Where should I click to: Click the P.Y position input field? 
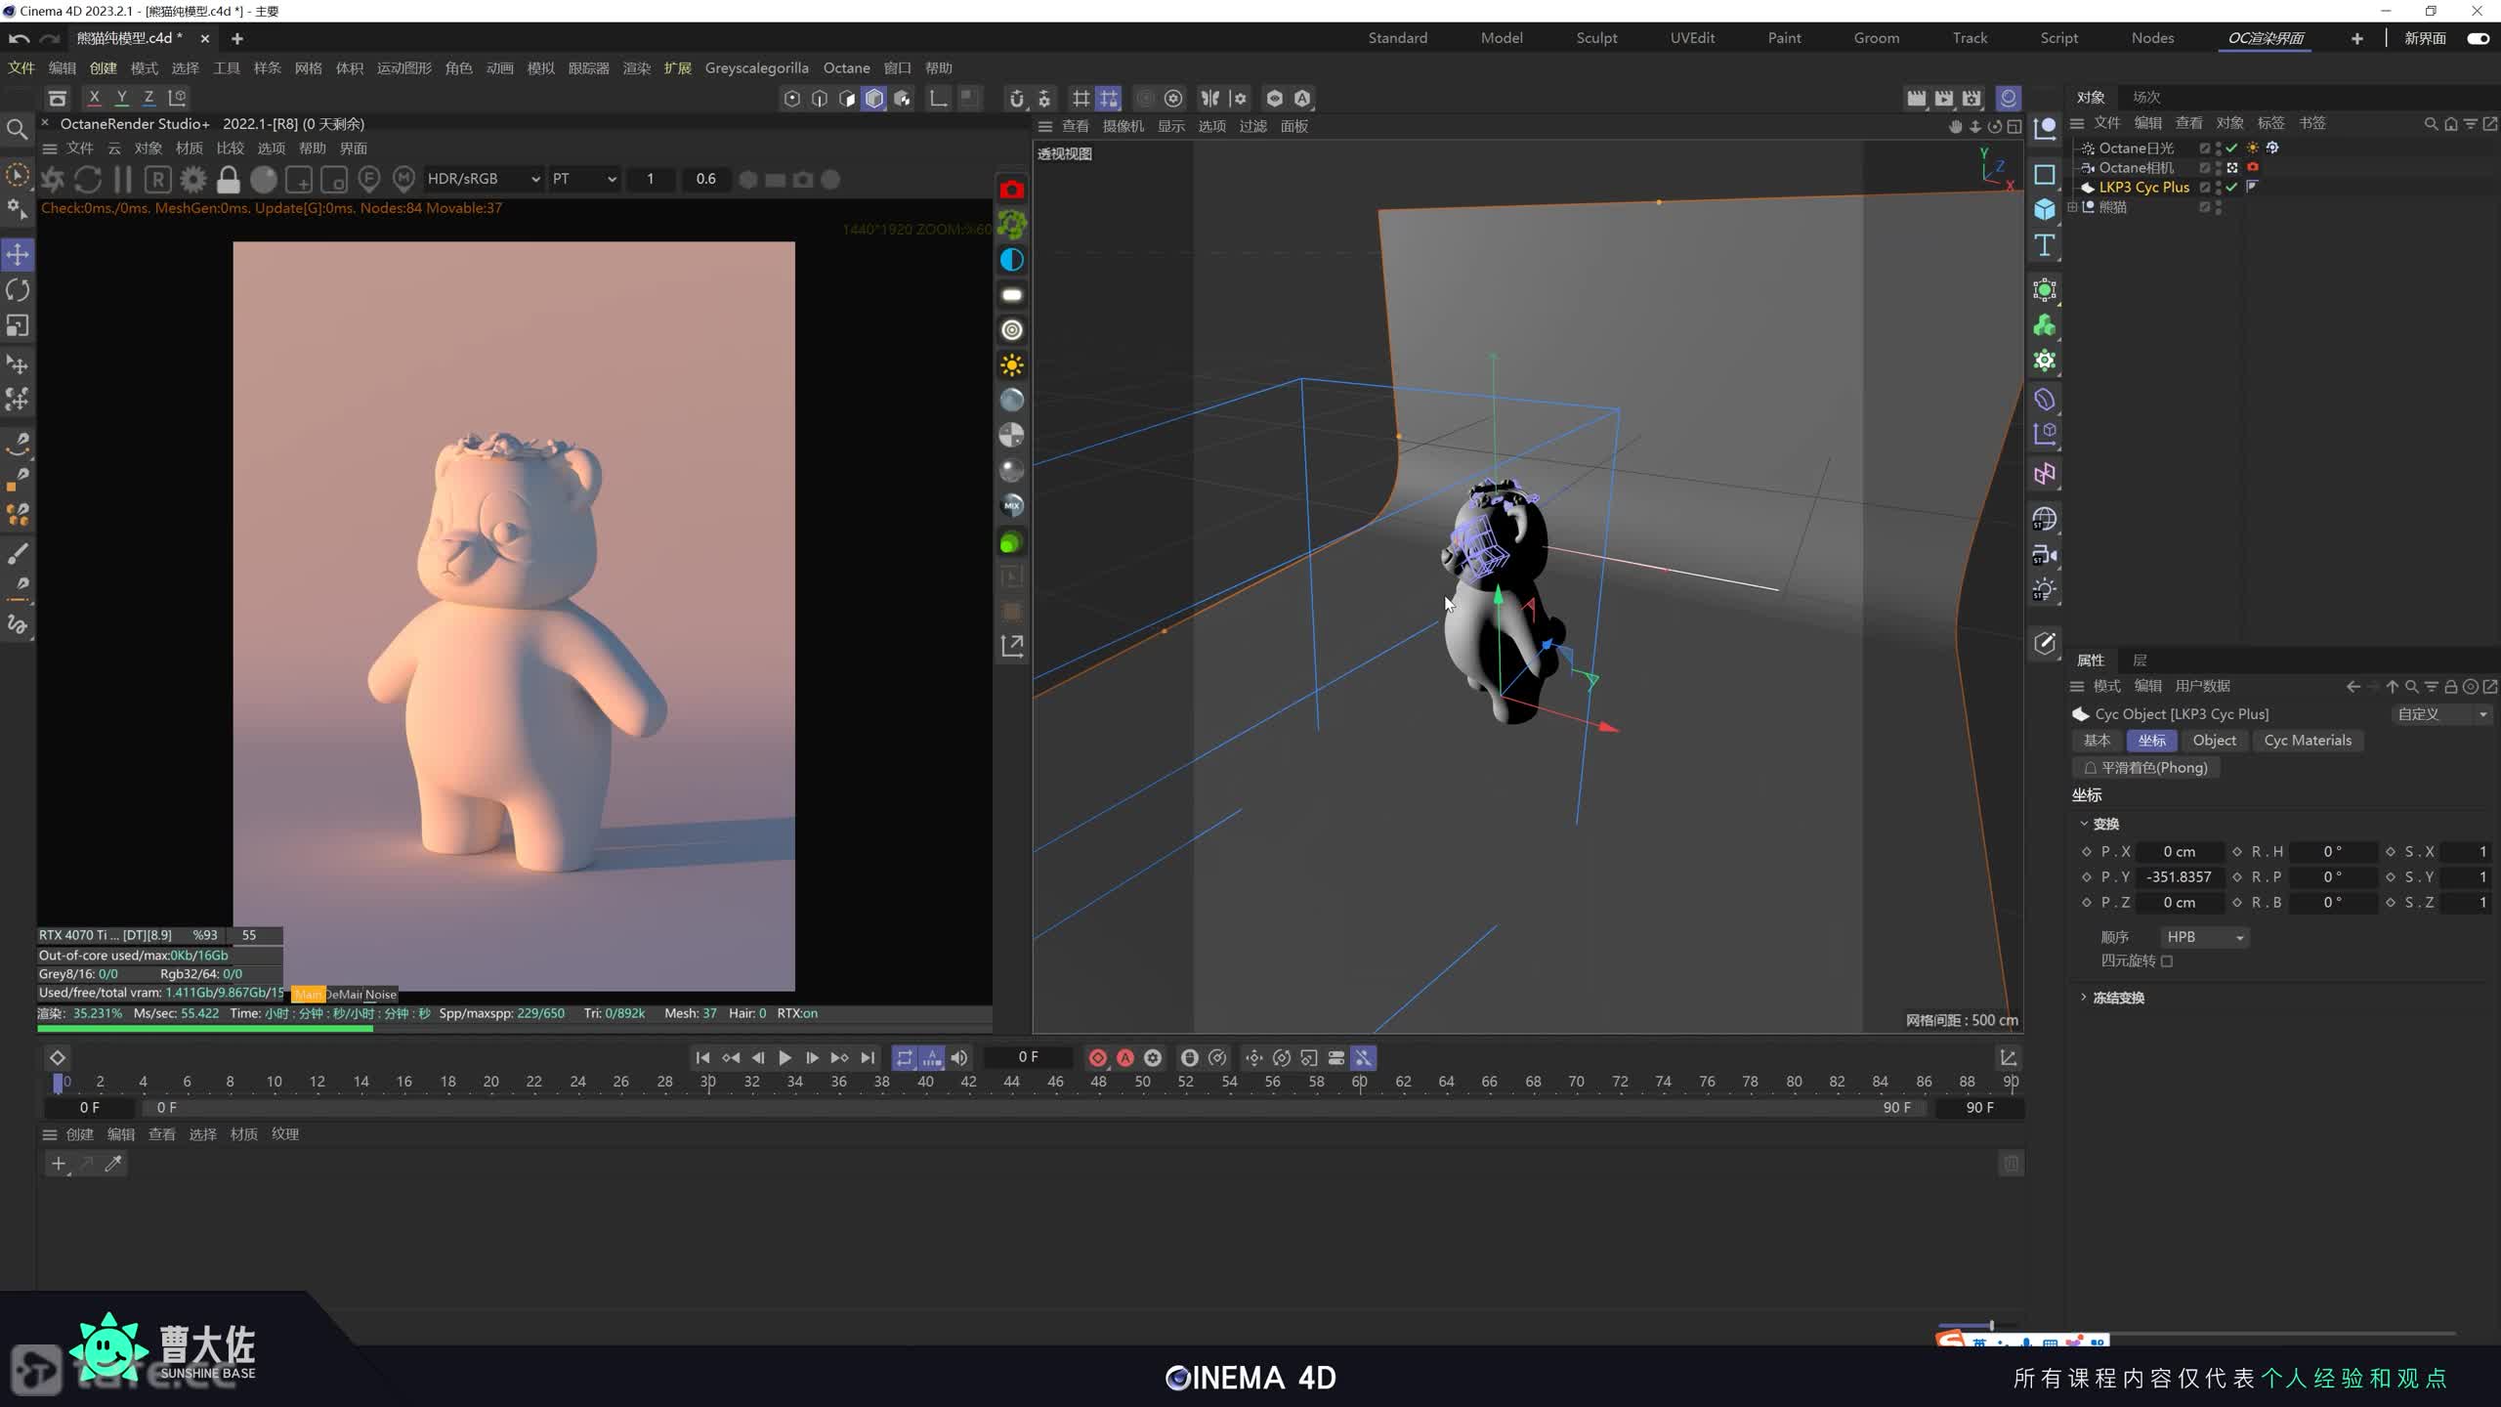pos(2179,877)
